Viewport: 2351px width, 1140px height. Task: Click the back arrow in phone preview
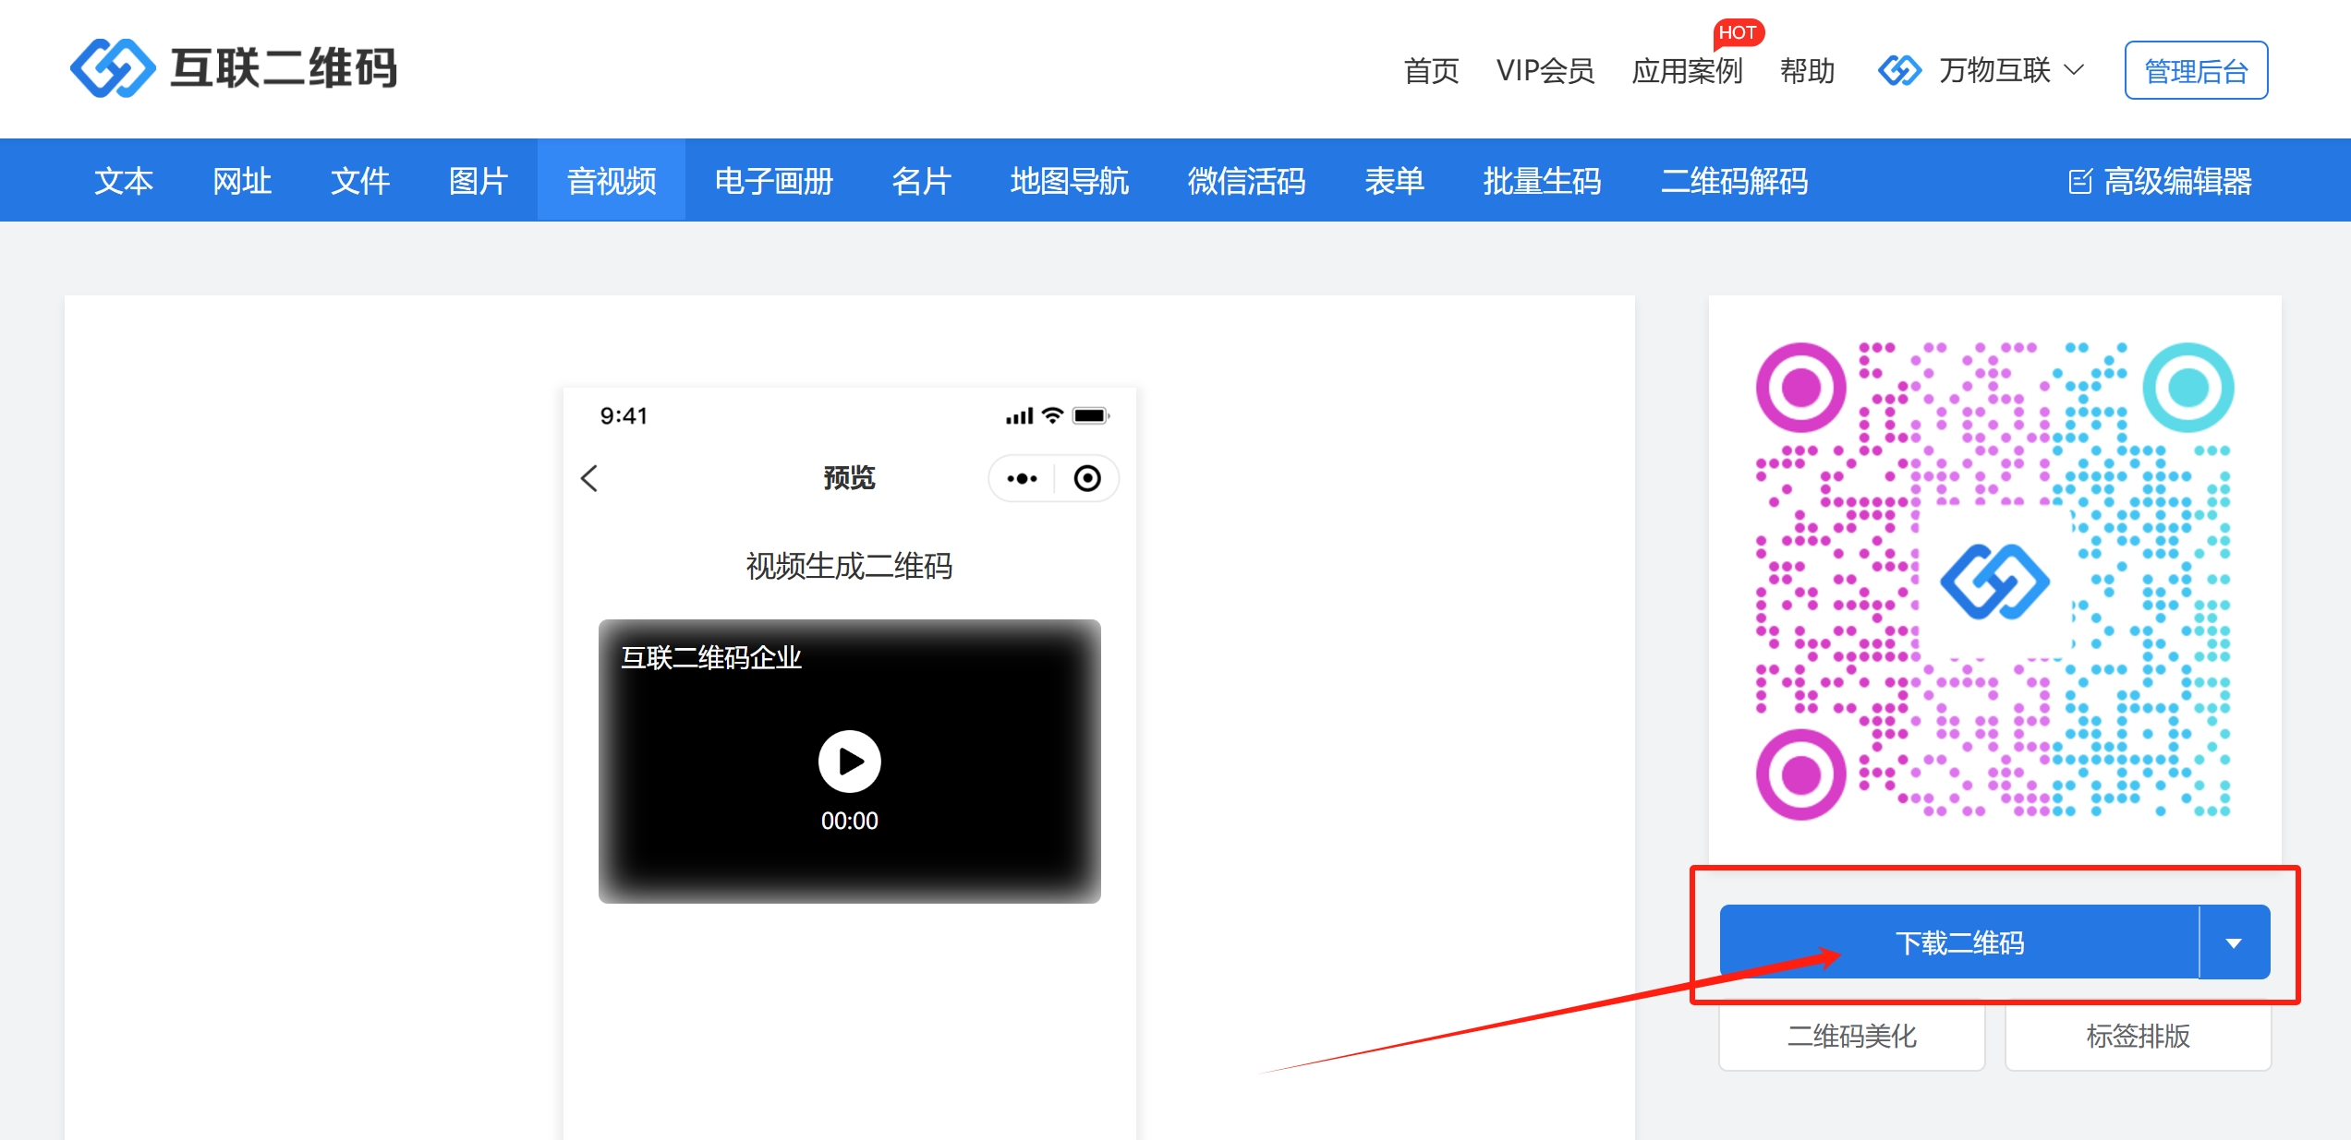[x=589, y=478]
